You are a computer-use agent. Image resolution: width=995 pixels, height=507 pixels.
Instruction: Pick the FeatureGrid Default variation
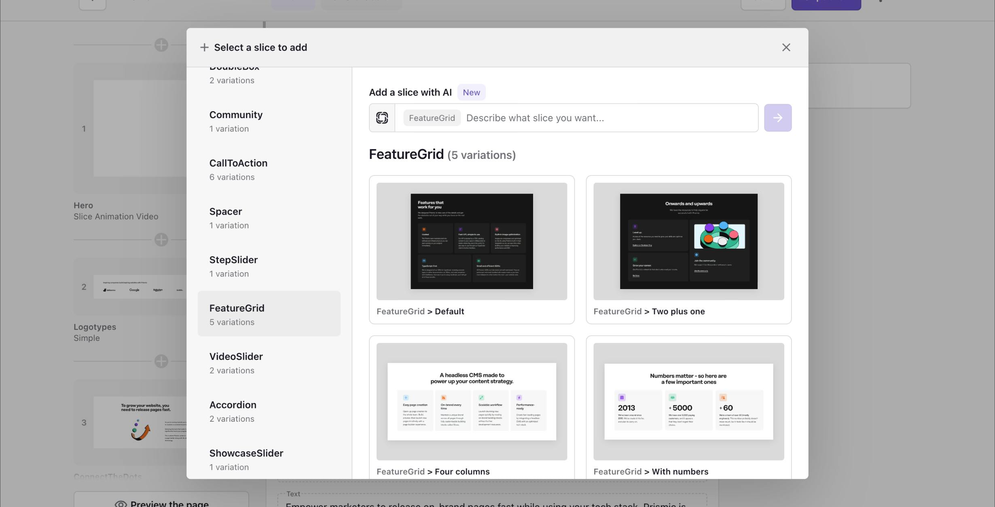pos(471,241)
